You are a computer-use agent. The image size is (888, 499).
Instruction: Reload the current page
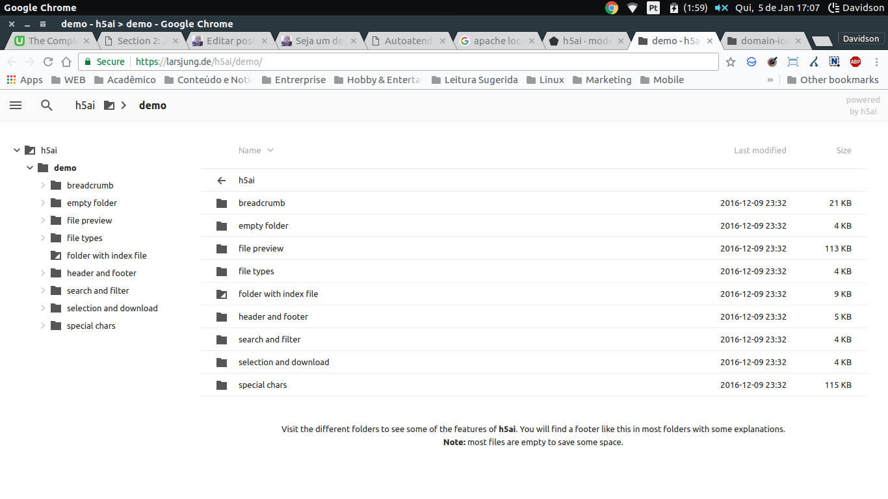[x=47, y=61]
